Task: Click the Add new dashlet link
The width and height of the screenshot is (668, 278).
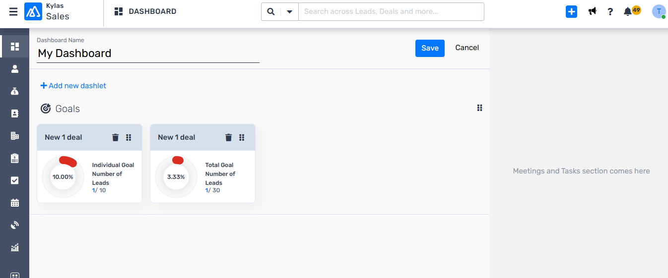Action: (x=73, y=86)
